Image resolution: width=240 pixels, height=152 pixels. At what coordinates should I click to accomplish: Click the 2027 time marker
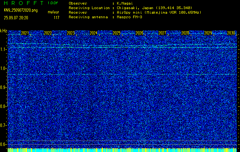coord(162,33)
